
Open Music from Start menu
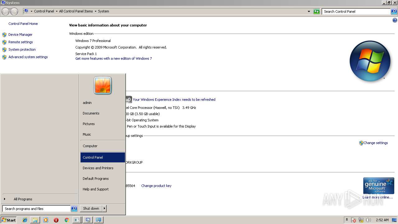pyautogui.click(x=103, y=134)
